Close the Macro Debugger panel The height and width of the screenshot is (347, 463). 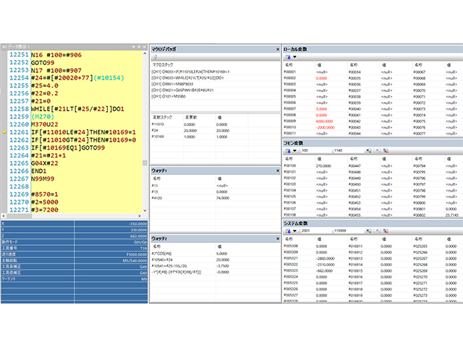pyautogui.click(x=278, y=49)
